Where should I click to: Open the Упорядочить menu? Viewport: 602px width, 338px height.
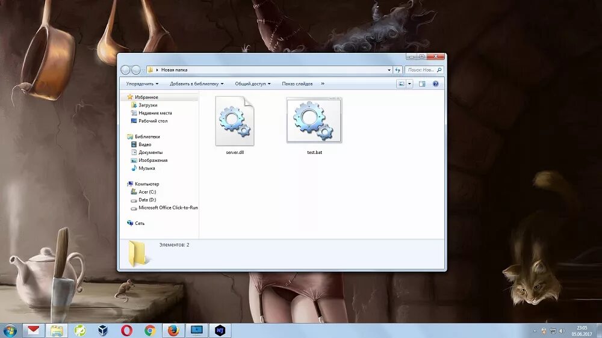coord(142,84)
